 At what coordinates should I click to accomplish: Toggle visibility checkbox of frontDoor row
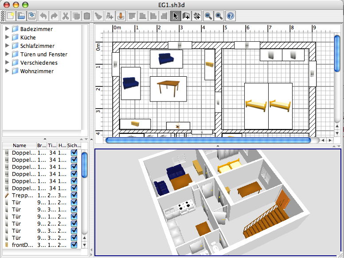point(74,245)
